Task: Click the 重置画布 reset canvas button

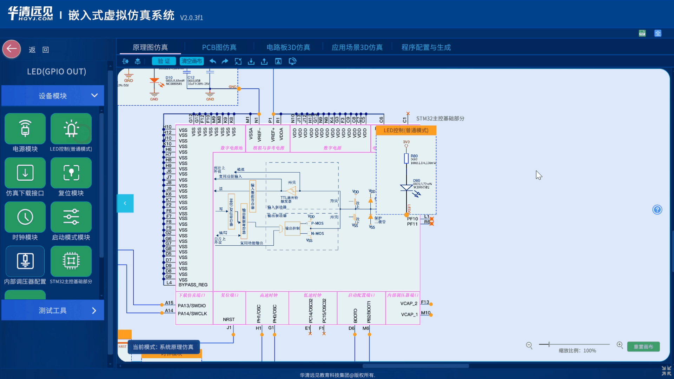Action: point(643,347)
